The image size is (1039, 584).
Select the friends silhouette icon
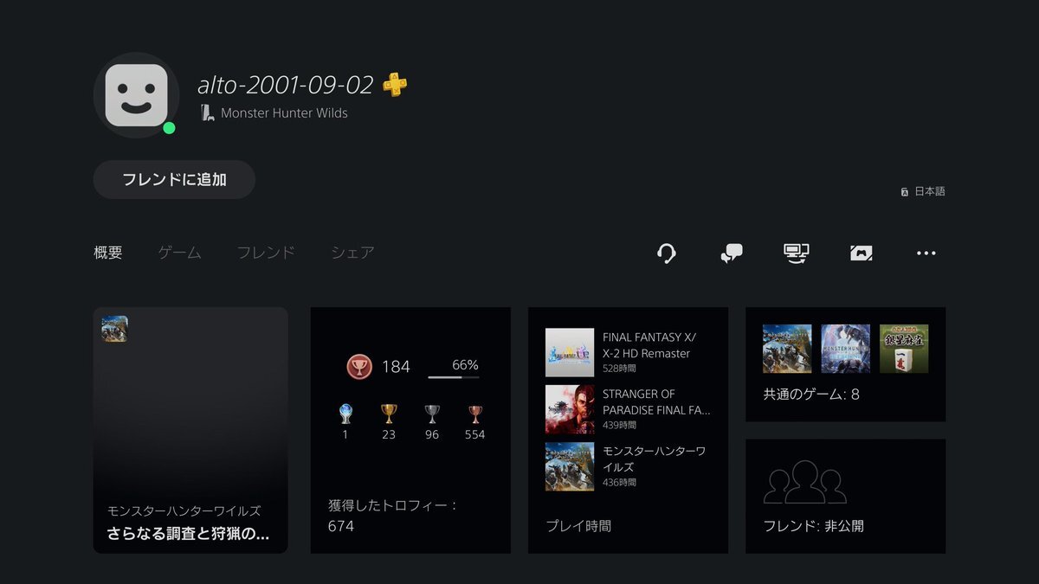[x=804, y=483]
